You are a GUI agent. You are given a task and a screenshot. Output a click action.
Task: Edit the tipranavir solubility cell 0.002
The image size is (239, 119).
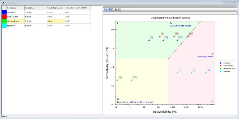(x=55, y=26)
